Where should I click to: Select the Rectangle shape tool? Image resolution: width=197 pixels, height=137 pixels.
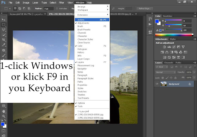coord(4,106)
